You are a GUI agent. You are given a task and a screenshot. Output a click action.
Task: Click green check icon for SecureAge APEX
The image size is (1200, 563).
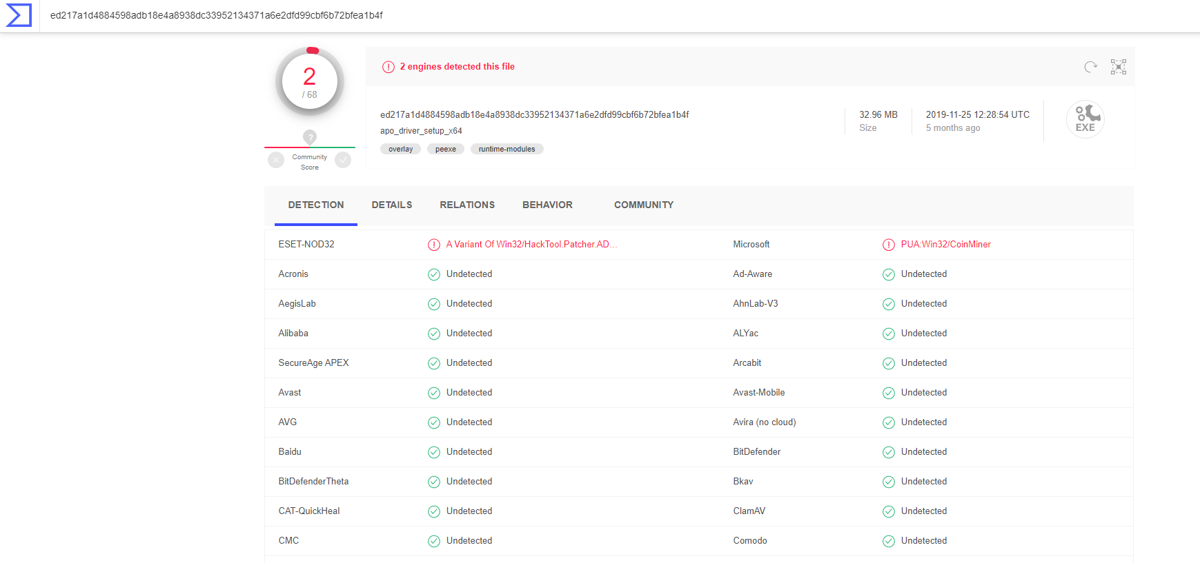(x=434, y=363)
